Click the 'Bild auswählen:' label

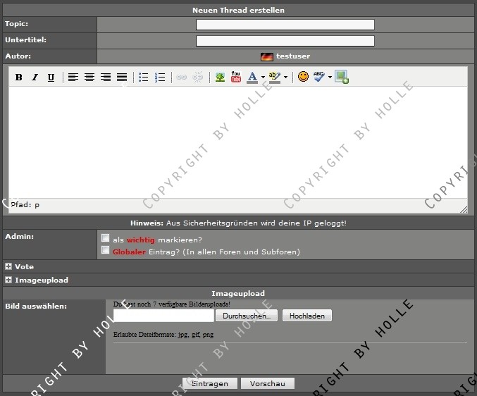click(x=36, y=307)
